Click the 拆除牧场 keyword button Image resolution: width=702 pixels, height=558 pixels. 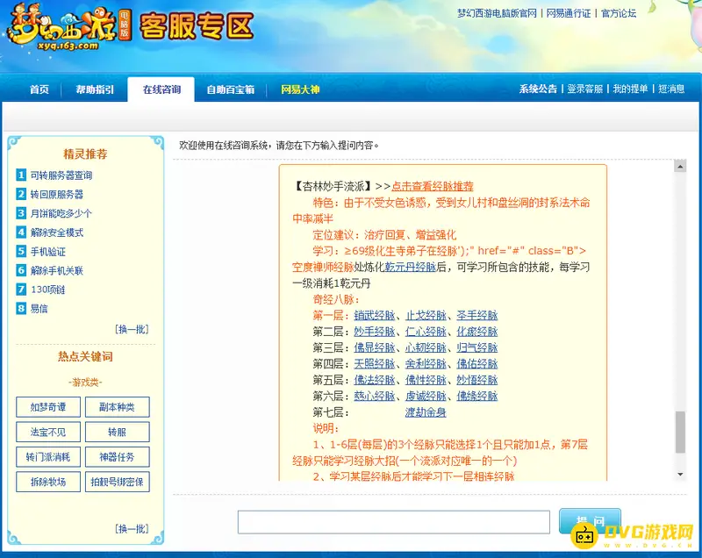48,482
